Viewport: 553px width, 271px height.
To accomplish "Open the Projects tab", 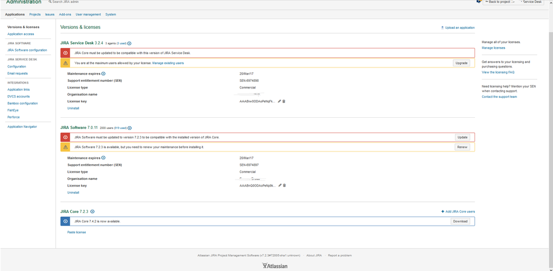I will [35, 14].
